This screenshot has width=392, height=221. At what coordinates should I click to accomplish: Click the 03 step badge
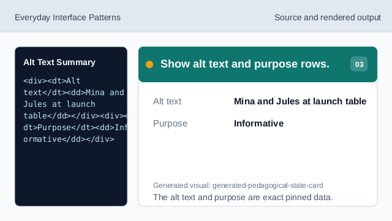click(x=359, y=64)
